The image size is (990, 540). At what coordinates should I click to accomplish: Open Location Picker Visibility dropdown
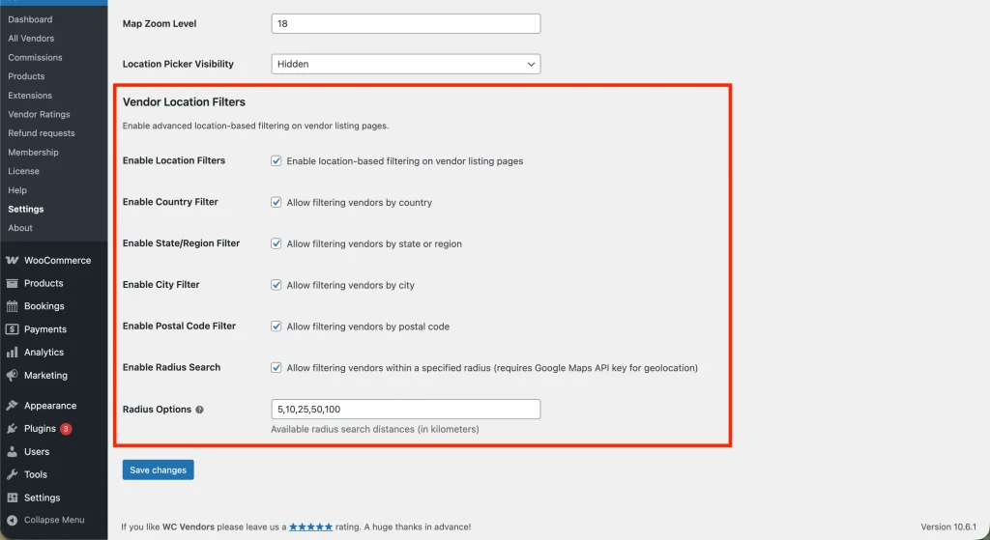pyautogui.click(x=405, y=64)
